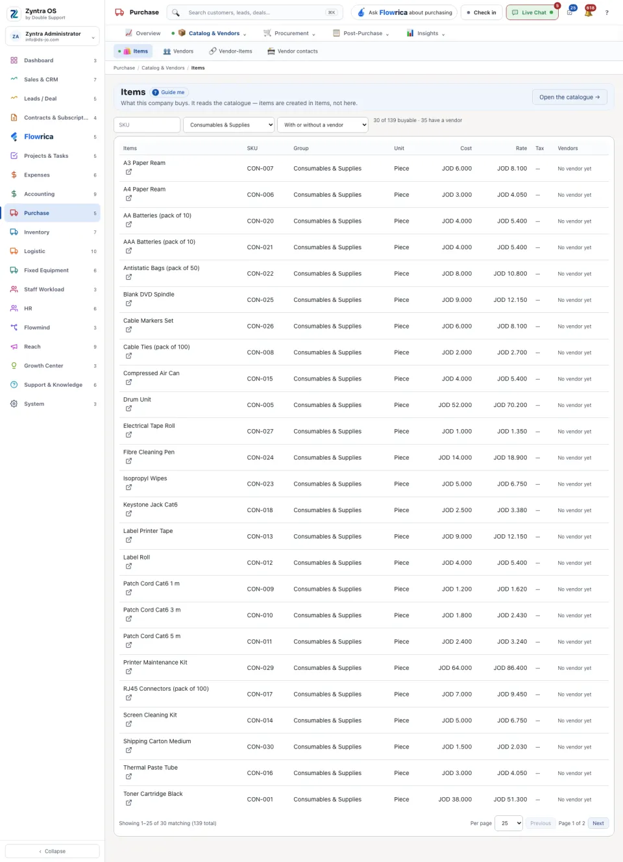623x862 pixels.
Task: Click the help question mark icon
Action: pos(607,12)
